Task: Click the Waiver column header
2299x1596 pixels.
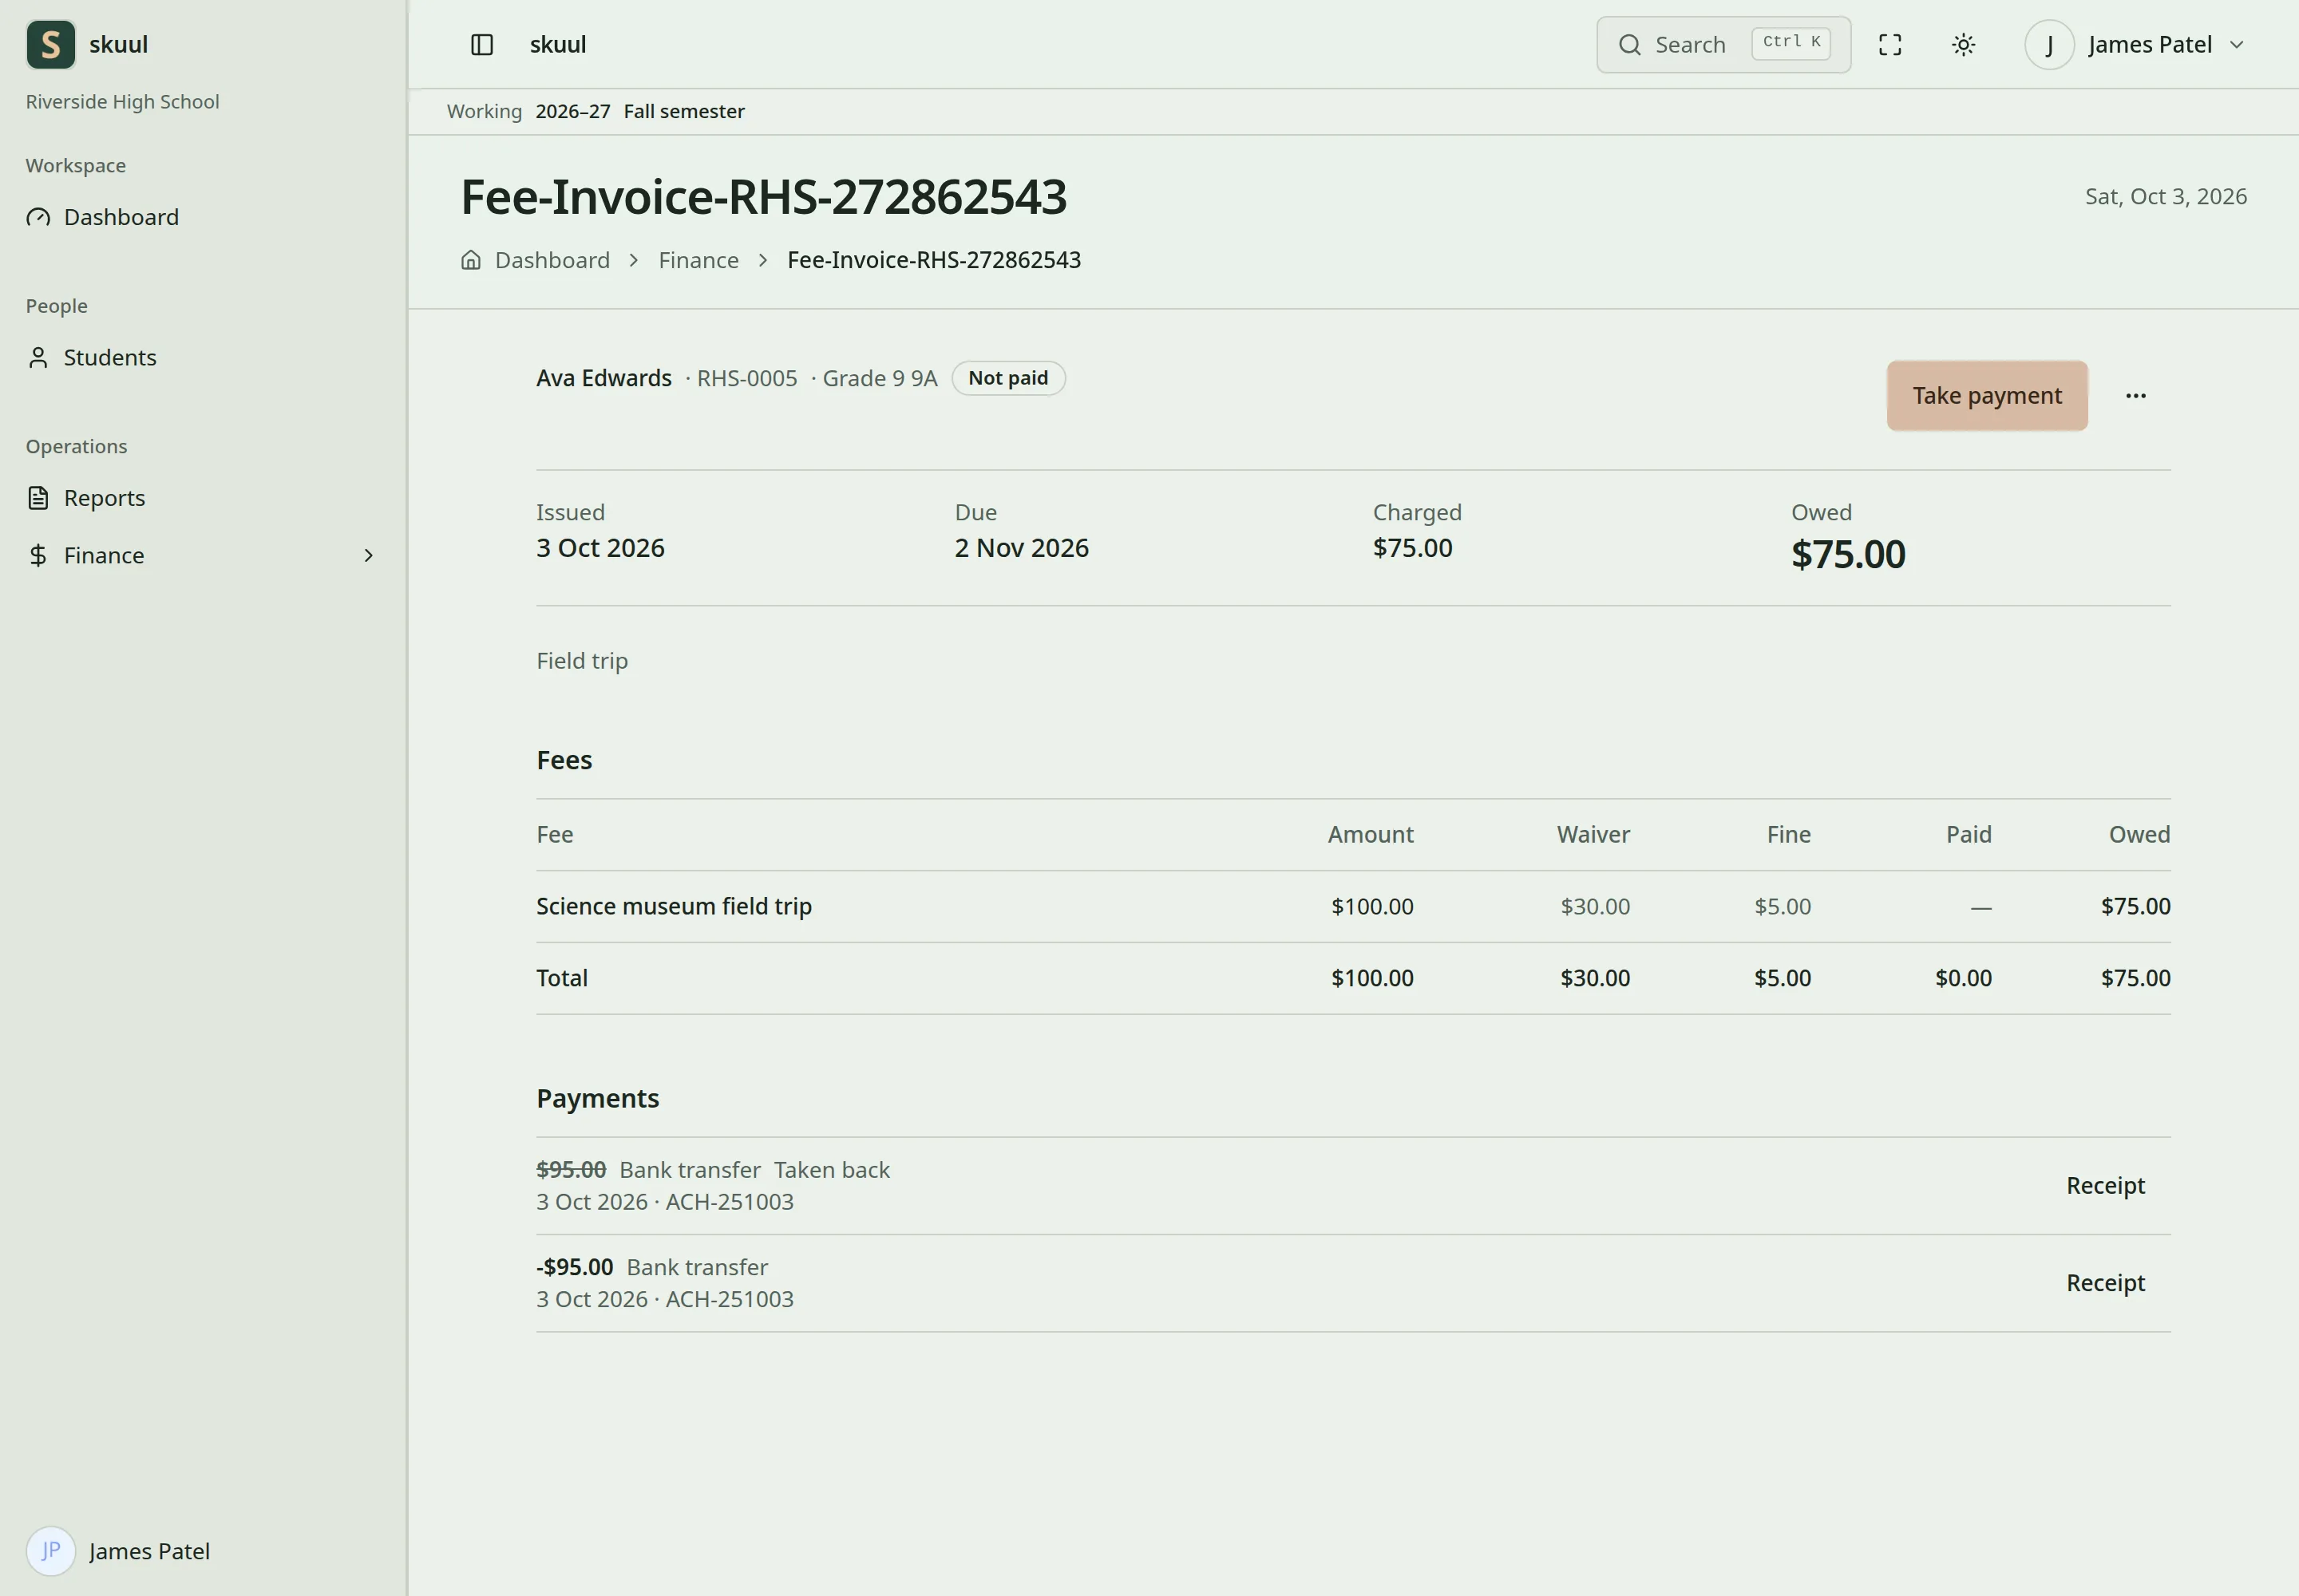Action: pyautogui.click(x=1593, y=835)
